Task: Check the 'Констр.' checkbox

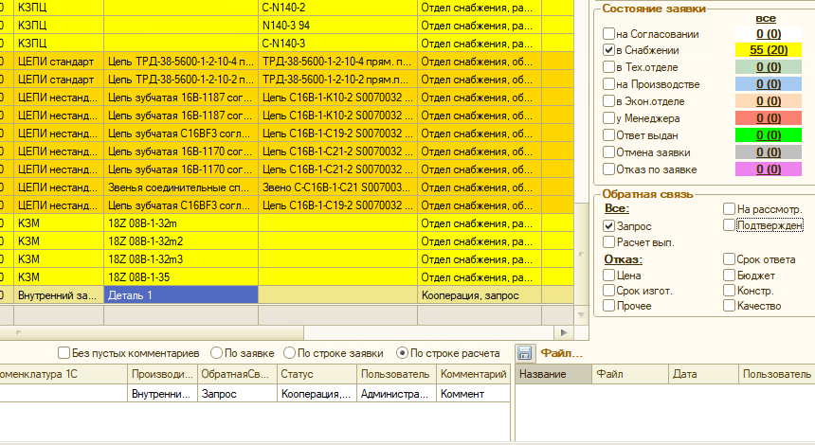Action: click(x=729, y=291)
